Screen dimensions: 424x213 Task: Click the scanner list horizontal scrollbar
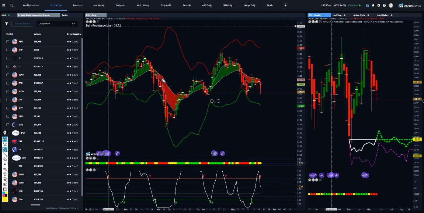pyautogui.click(x=35, y=205)
